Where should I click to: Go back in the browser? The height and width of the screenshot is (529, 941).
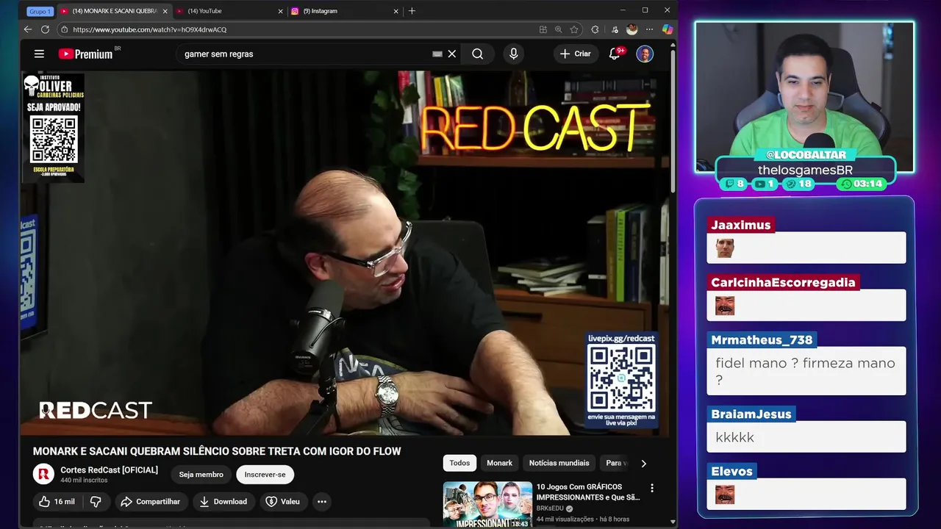(28, 29)
